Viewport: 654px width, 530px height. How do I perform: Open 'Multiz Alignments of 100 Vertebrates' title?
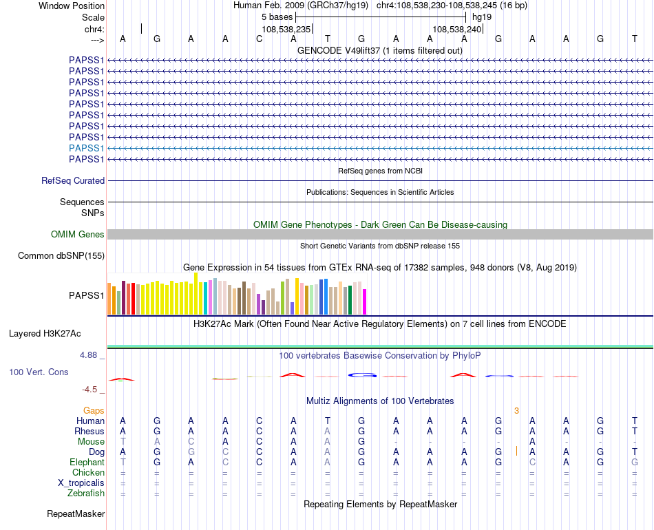point(380,401)
